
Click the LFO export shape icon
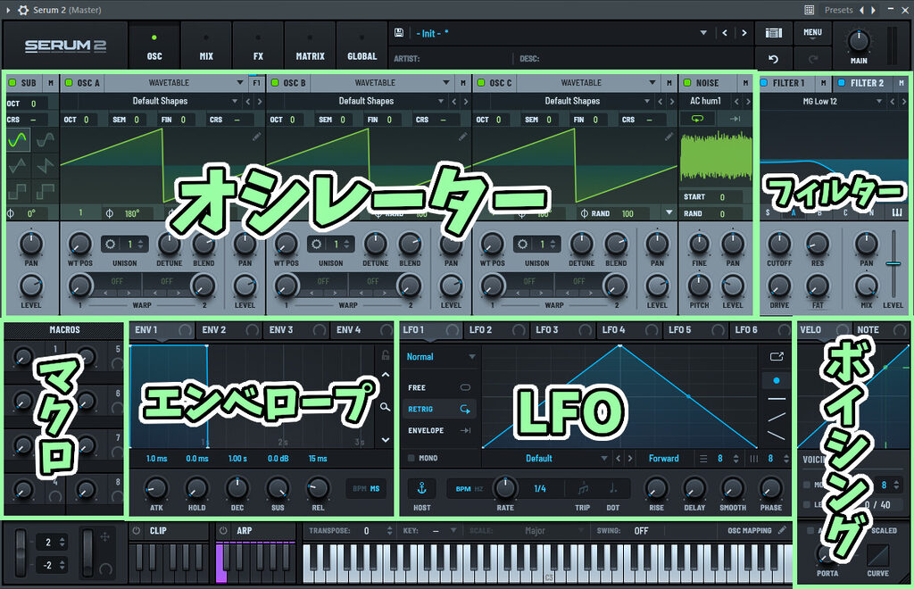click(777, 356)
